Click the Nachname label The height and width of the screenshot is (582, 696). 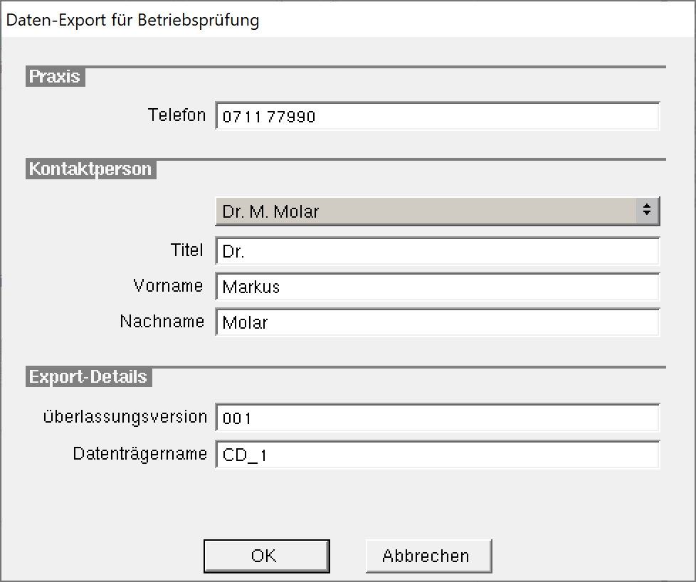[x=162, y=321]
